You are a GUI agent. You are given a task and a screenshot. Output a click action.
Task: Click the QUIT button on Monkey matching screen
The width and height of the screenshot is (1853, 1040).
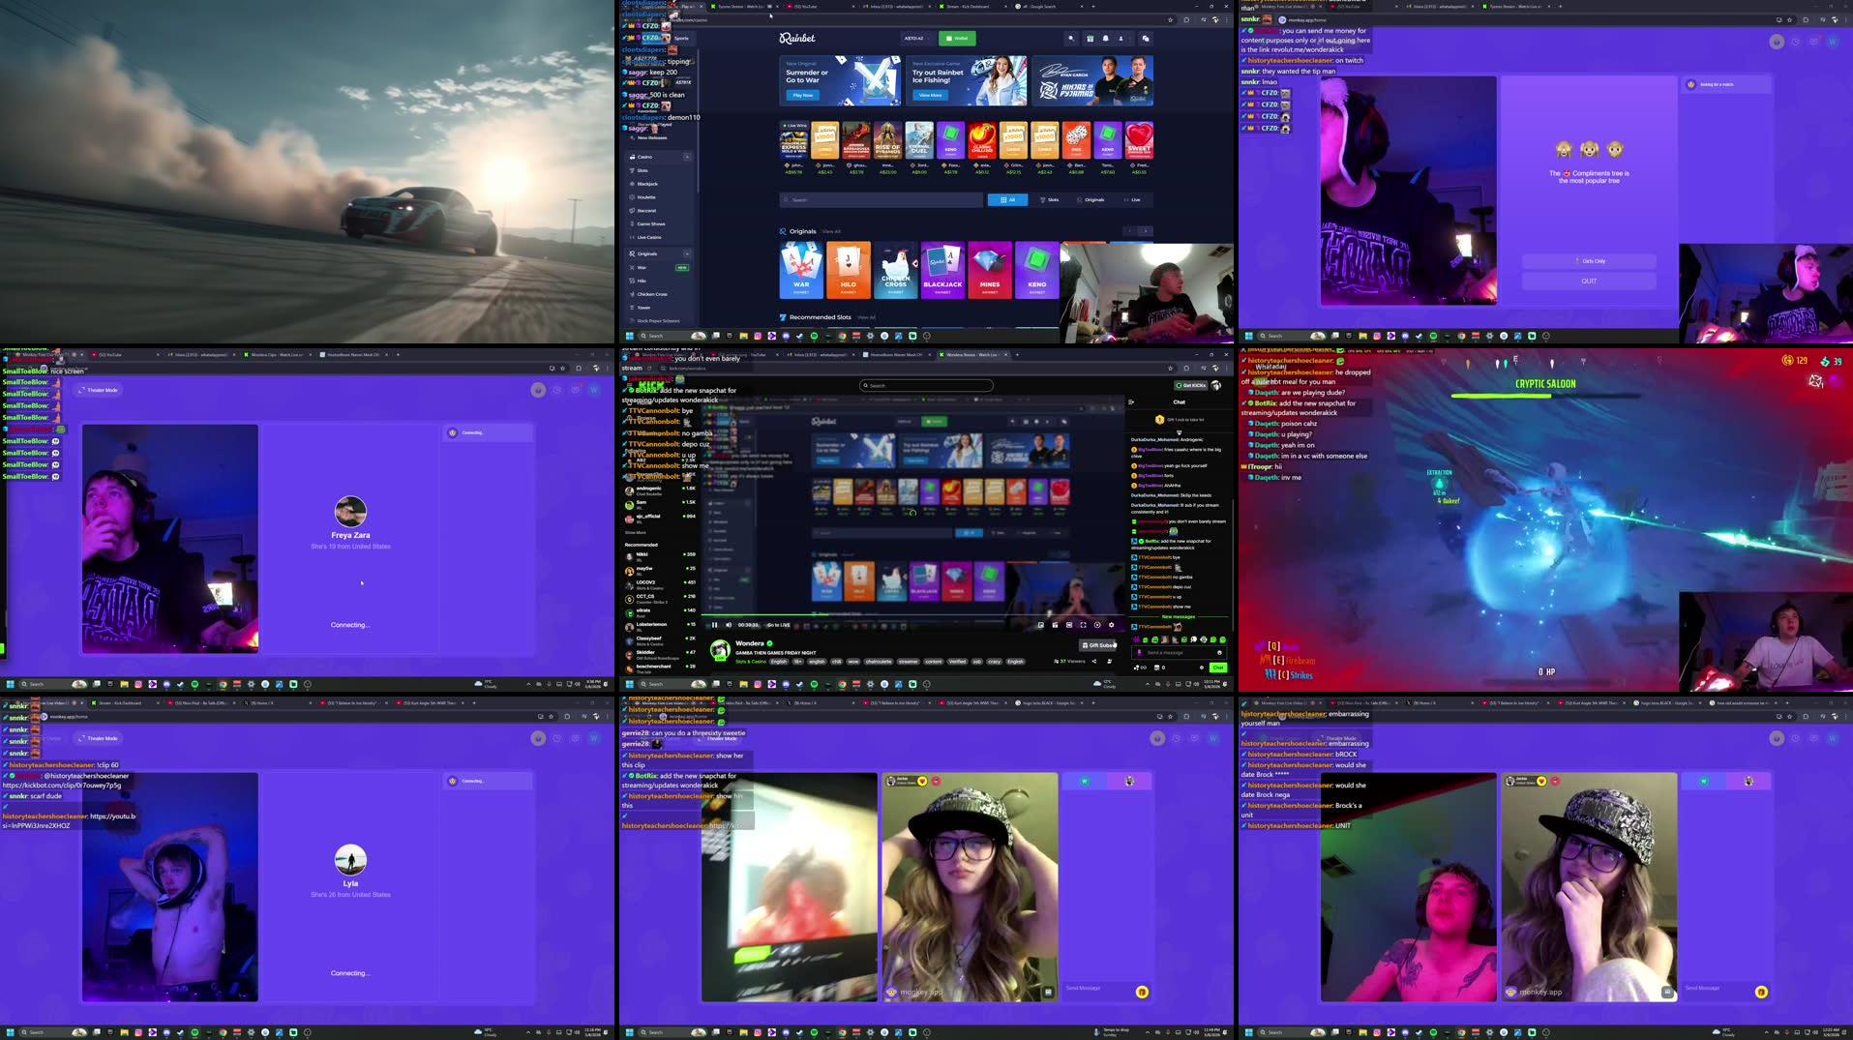[x=1589, y=281]
